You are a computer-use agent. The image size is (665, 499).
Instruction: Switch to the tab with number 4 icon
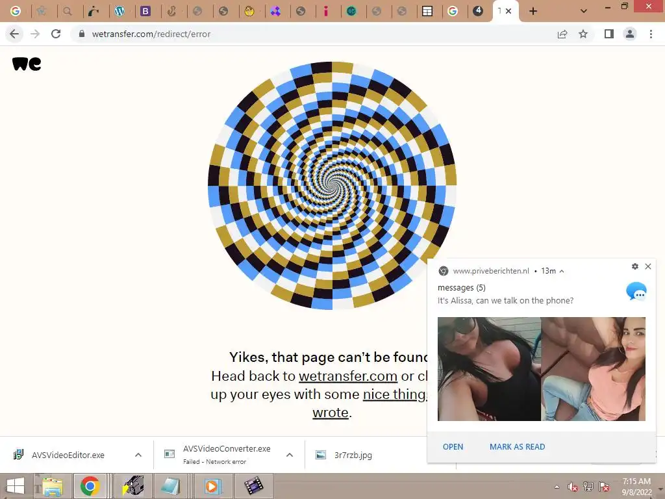(478, 11)
